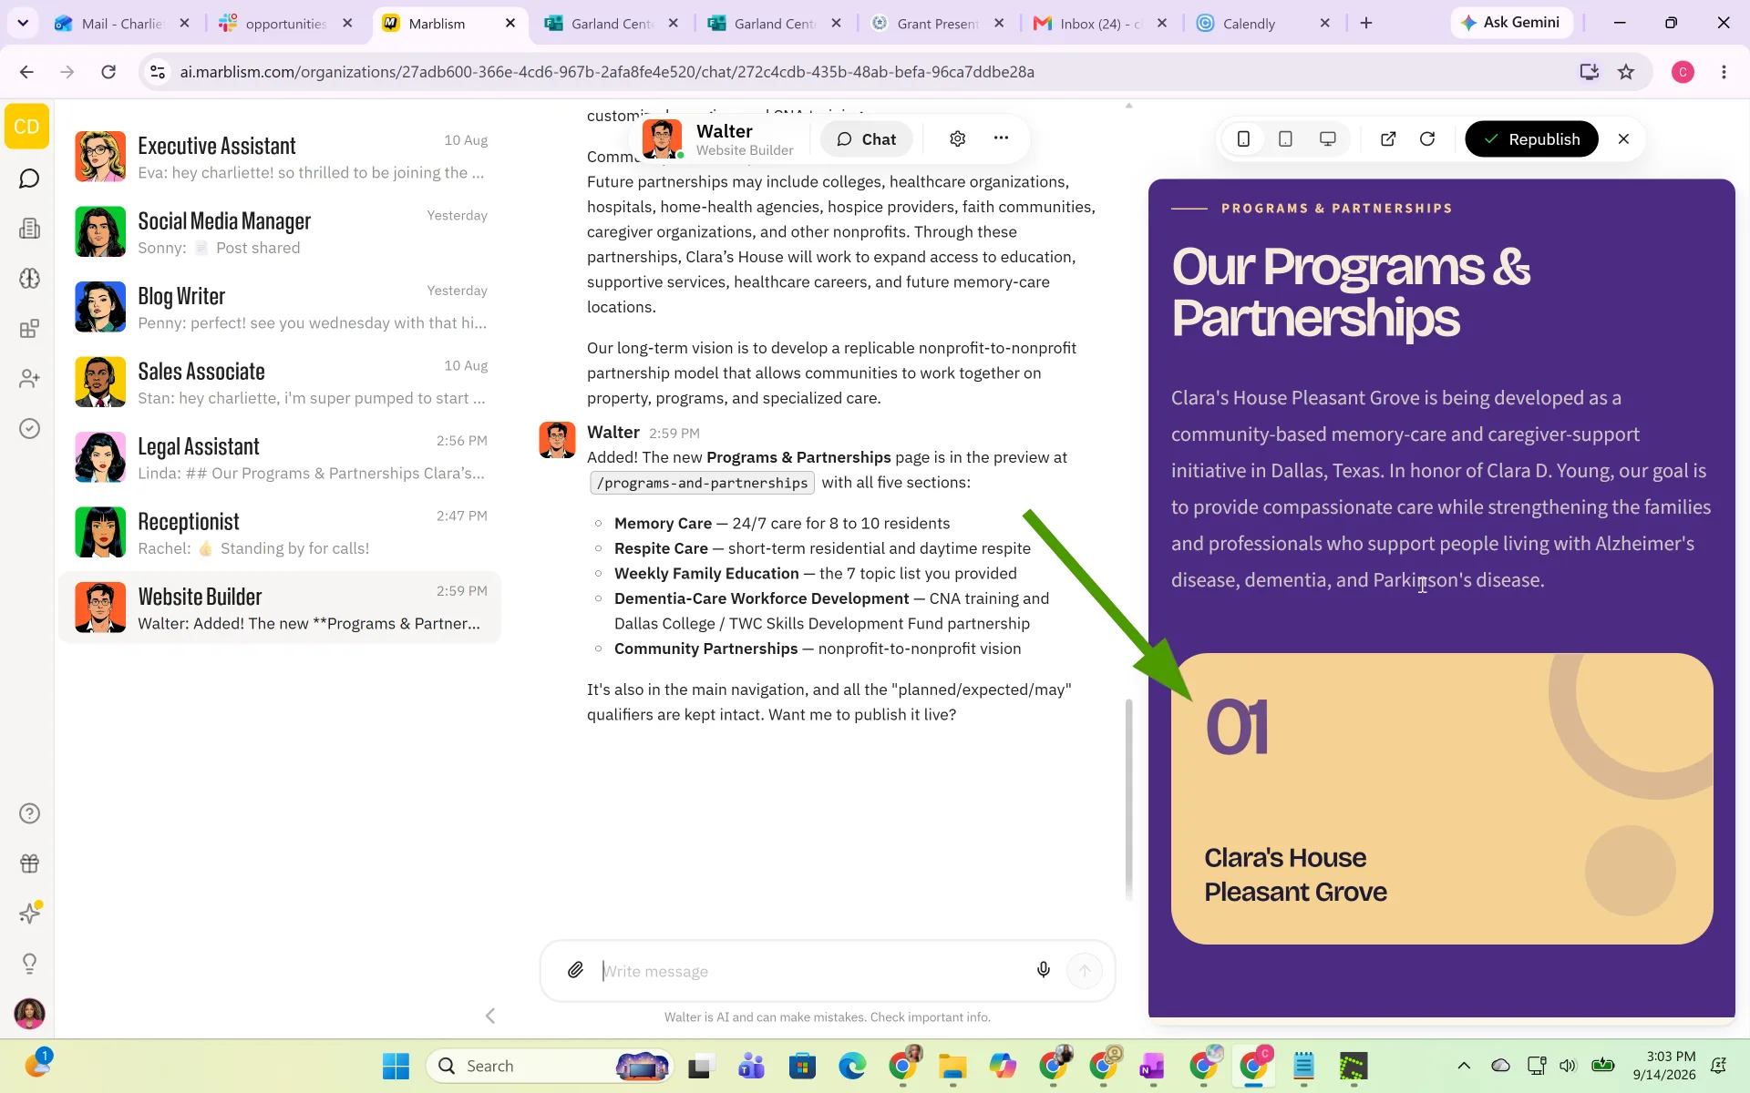The image size is (1750, 1093).
Task: Click the attach file paperclip icon
Action: pos(575,971)
